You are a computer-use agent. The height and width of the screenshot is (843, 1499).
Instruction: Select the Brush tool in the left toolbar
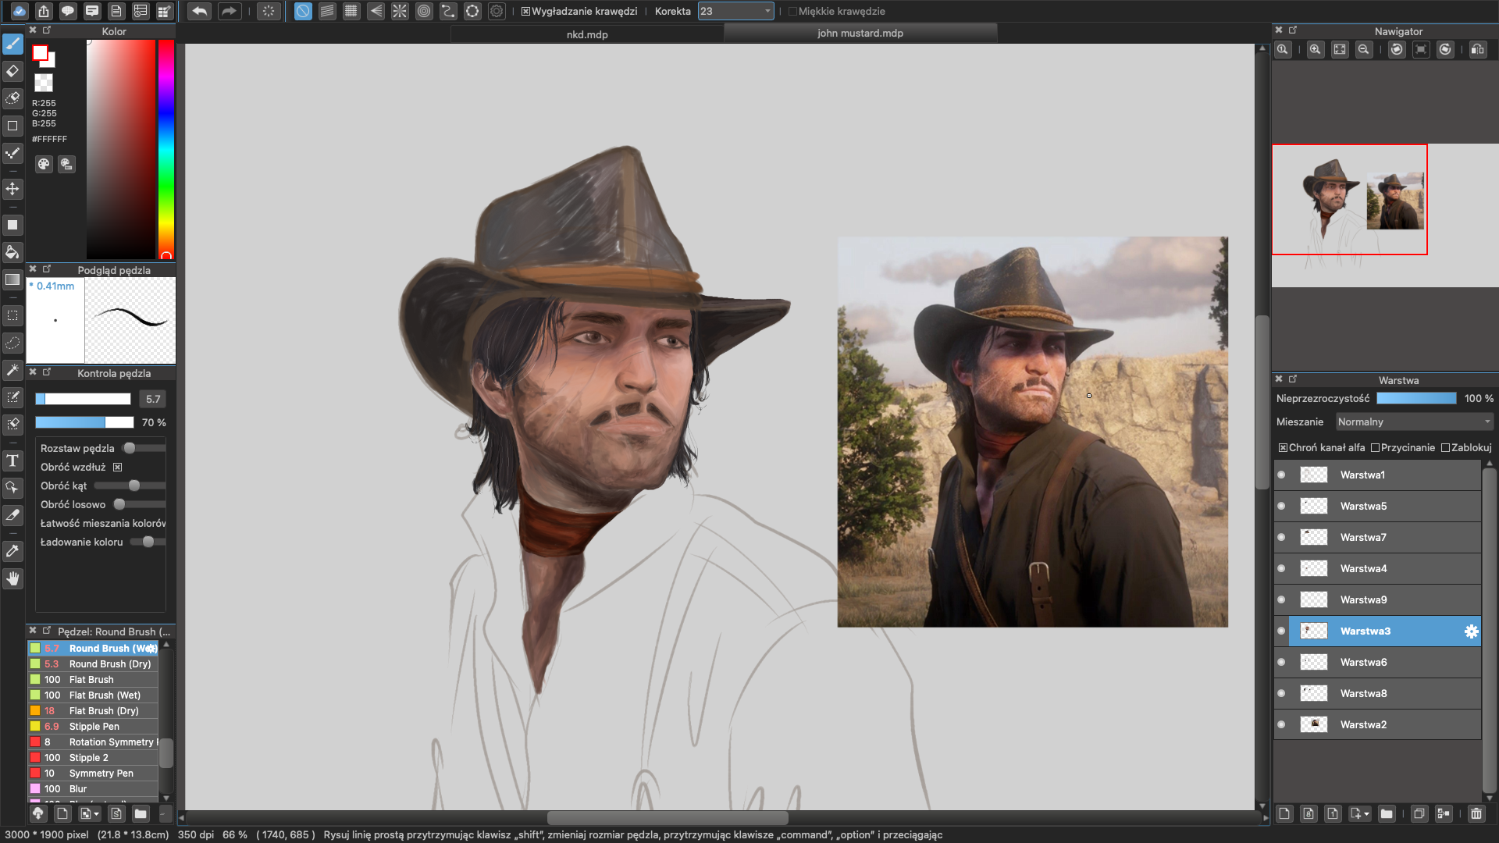pyautogui.click(x=12, y=44)
